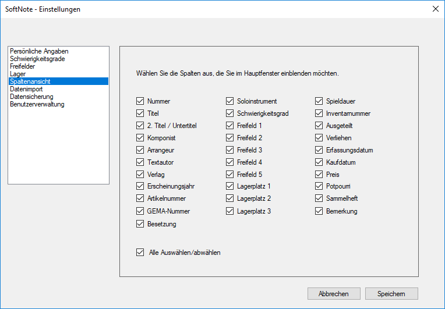Toggle the Komponist checkbox
This screenshot has width=445, height=309.
[x=140, y=138]
